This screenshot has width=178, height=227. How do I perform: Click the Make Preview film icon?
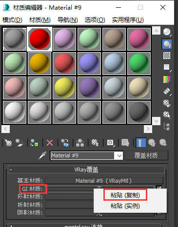pos(167,92)
